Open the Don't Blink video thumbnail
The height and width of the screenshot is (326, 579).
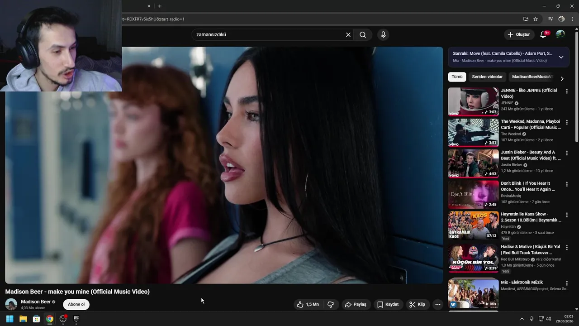coord(473,194)
